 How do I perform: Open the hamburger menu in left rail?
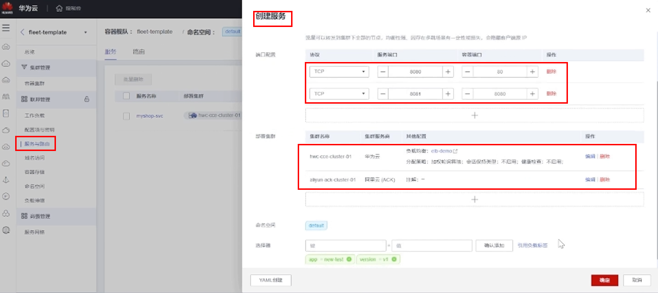point(6,28)
